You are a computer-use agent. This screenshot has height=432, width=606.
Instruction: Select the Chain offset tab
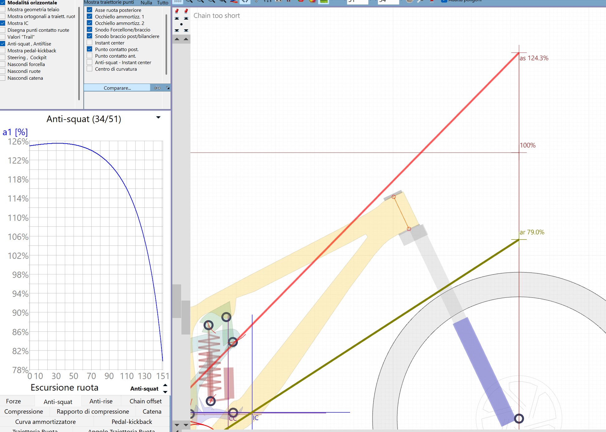tap(146, 401)
